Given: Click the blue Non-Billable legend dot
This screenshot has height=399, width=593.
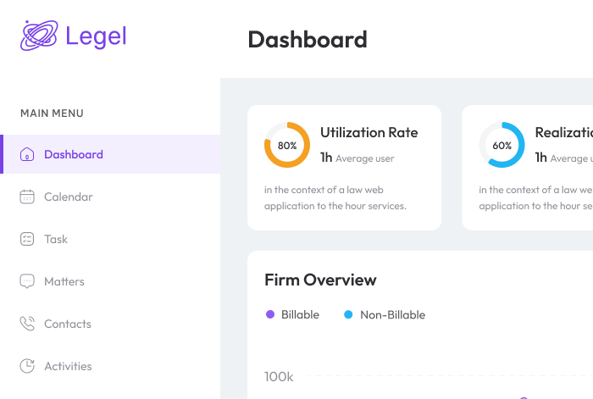Looking at the screenshot, I should (x=348, y=314).
